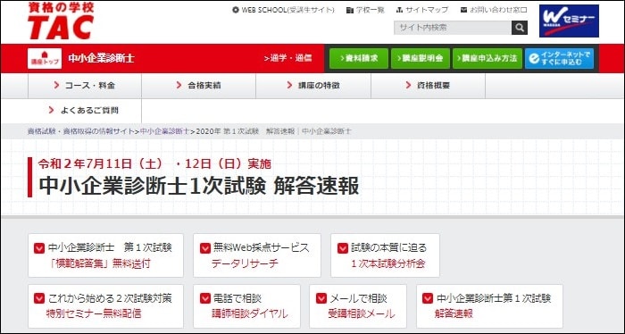Open the 特別セミナー無料配信 card

[x=105, y=306]
